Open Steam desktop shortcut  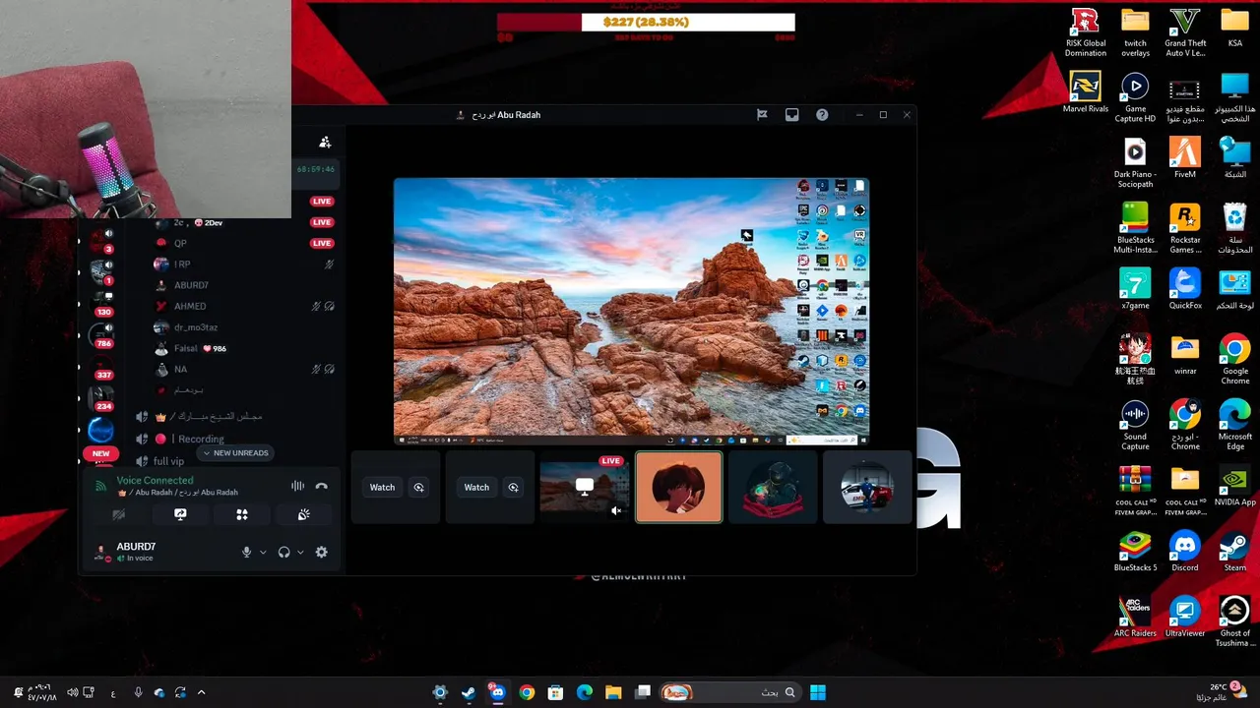(1234, 552)
